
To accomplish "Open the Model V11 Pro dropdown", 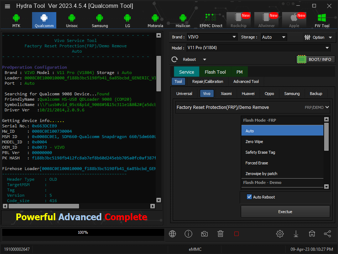I will pyautogui.click(x=259, y=48).
